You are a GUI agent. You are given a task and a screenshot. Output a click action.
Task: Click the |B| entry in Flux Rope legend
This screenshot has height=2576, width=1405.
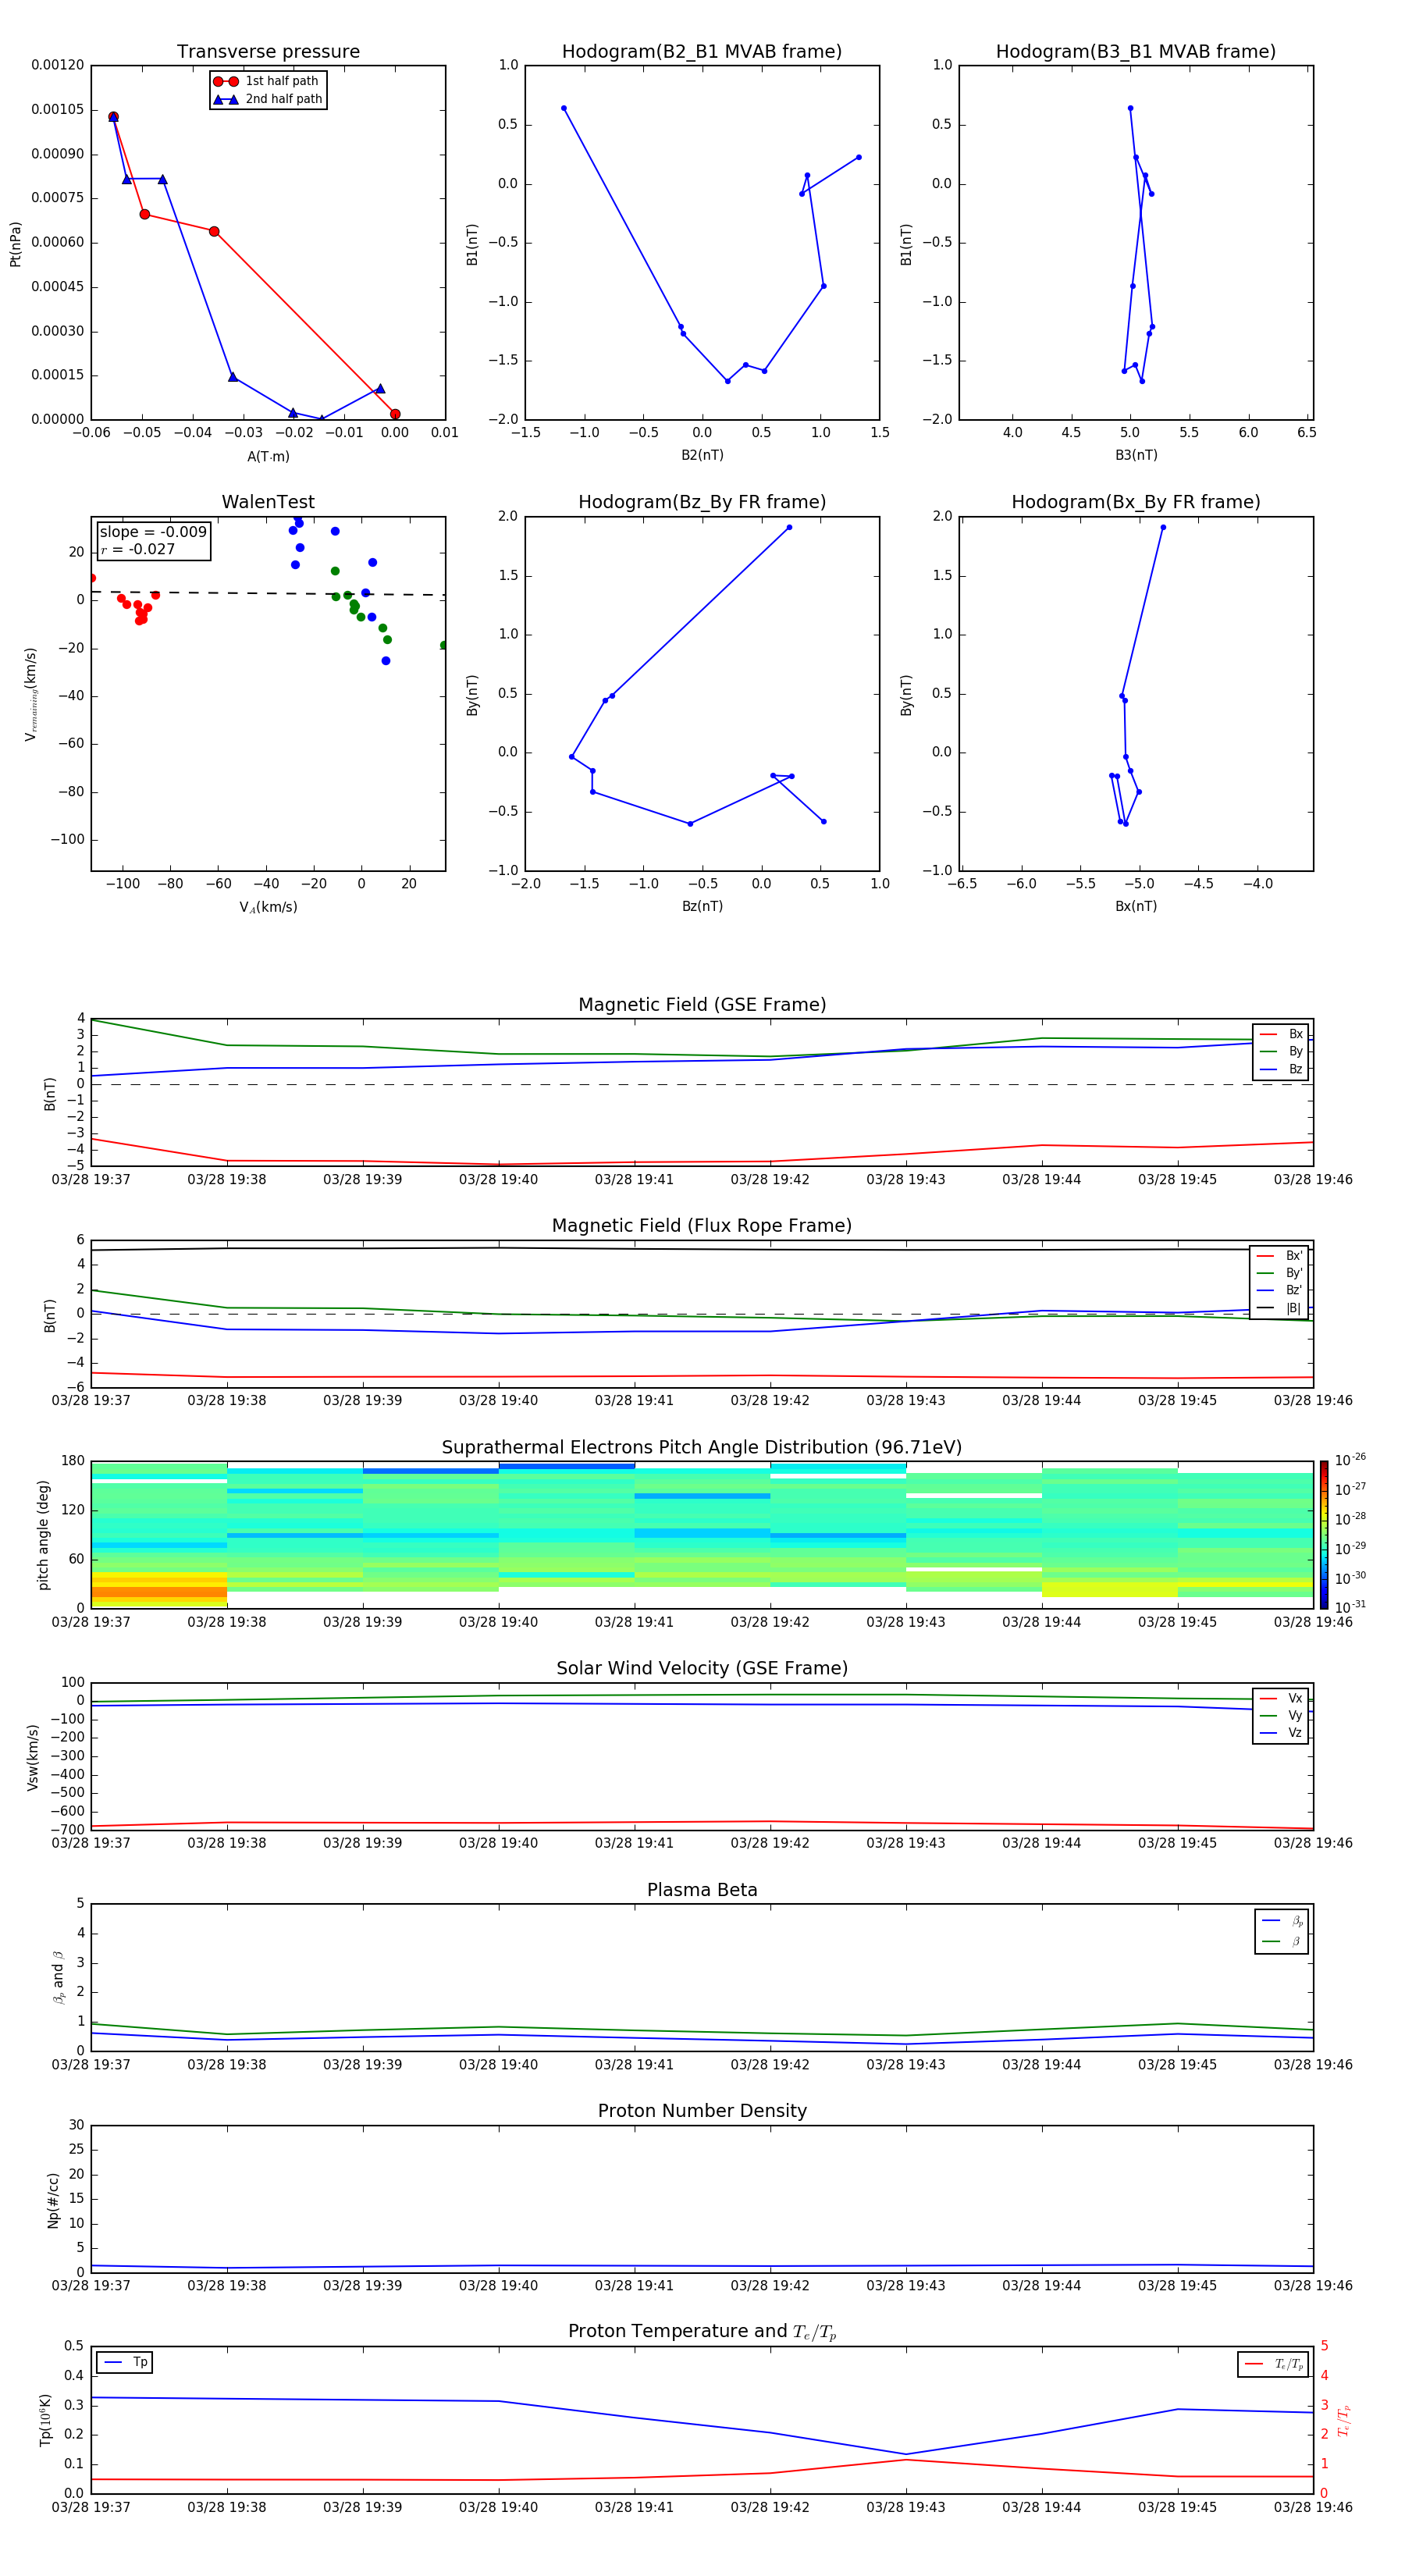[x=1280, y=1308]
